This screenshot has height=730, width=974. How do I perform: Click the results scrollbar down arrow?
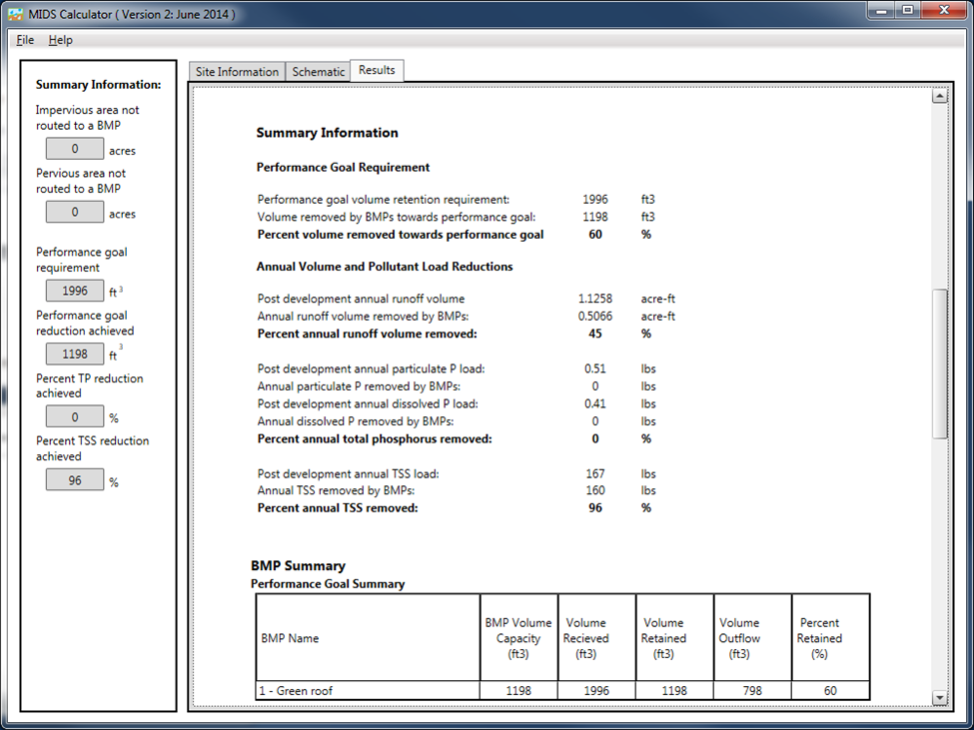click(939, 697)
